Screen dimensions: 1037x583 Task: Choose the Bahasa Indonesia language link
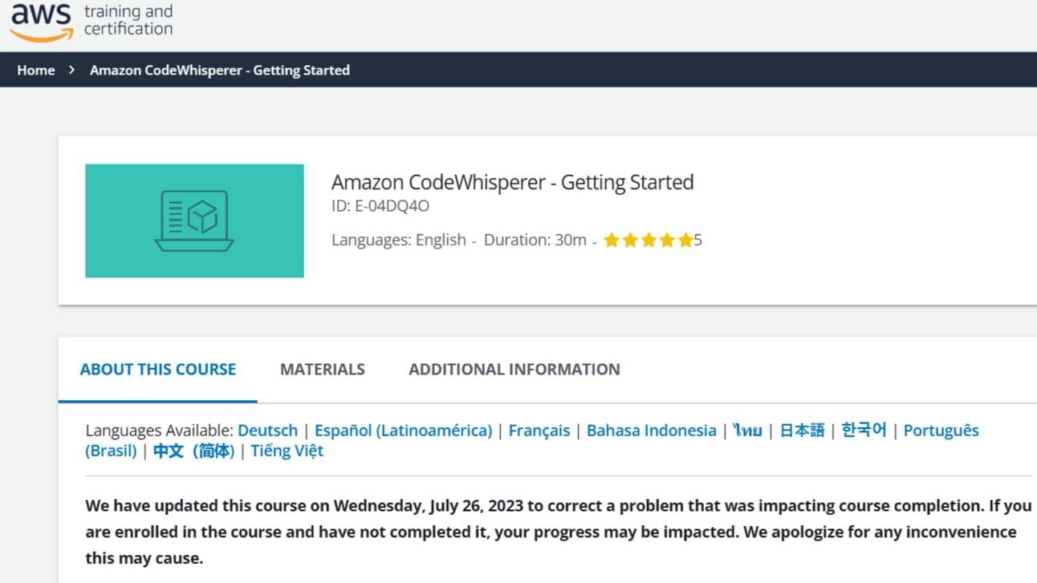pos(651,431)
